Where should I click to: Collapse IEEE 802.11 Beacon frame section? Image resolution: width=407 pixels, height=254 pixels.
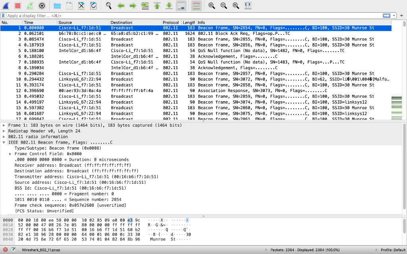4,142
